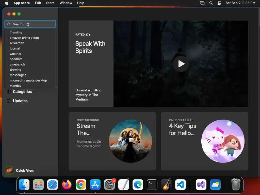Image resolution: width=260 pixels, height=195 pixels.
Task: Open the Speak With Spirits story card
Action: click(x=158, y=64)
